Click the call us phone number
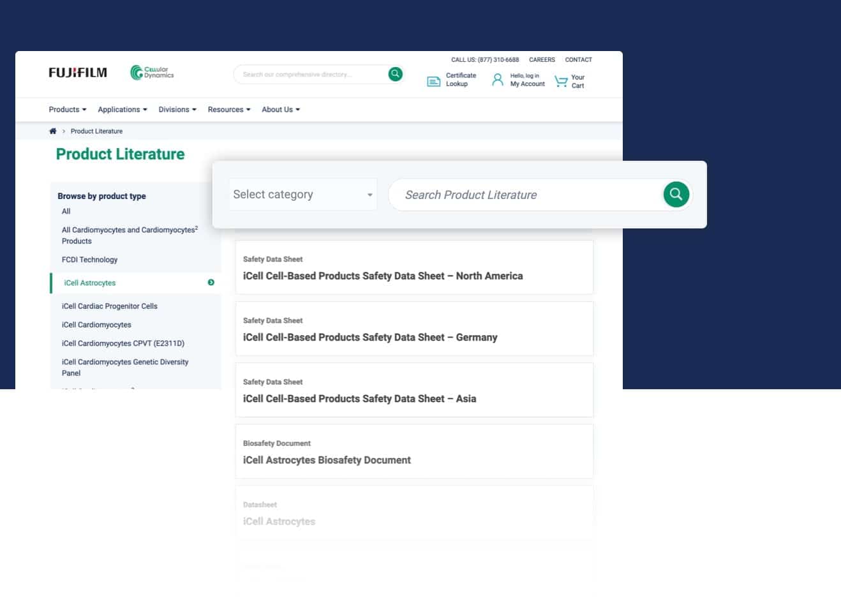The width and height of the screenshot is (841, 610). click(x=485, y=60)
